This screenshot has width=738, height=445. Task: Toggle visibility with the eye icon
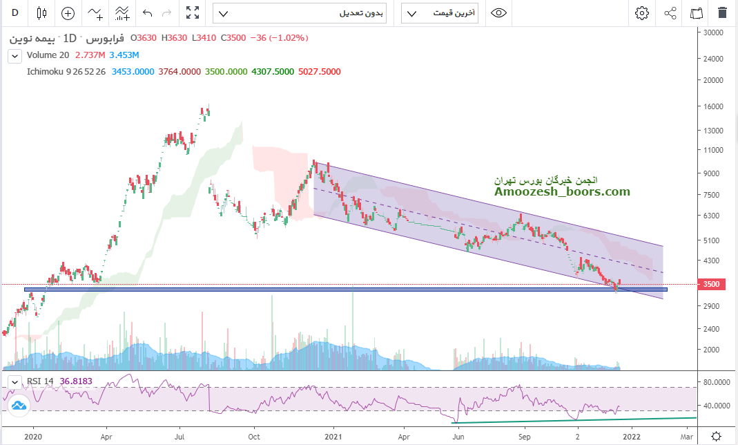pos(499,12)
